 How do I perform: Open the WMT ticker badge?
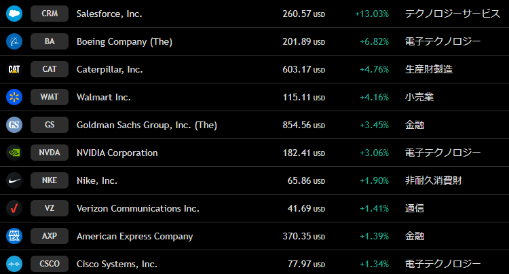[x=50, y=97]
